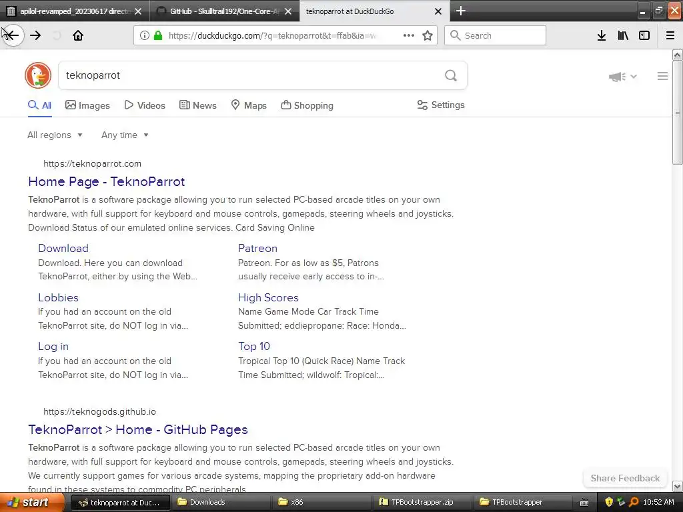Switch to Shopping results
This screenshot has width=683, height=512.
pyautogui.click(x=307, y=105)
